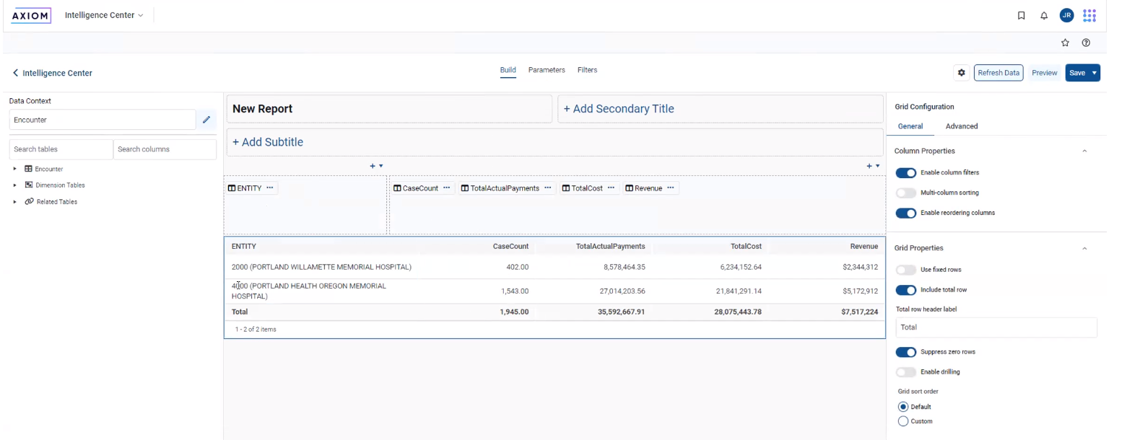Click the bookmark icon in top bar

point(1021,15)
